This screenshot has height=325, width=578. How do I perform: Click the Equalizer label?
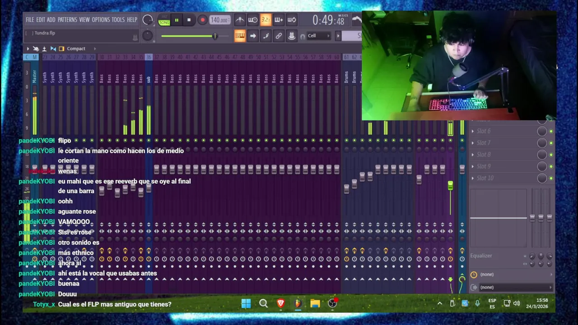coord(481,255)
